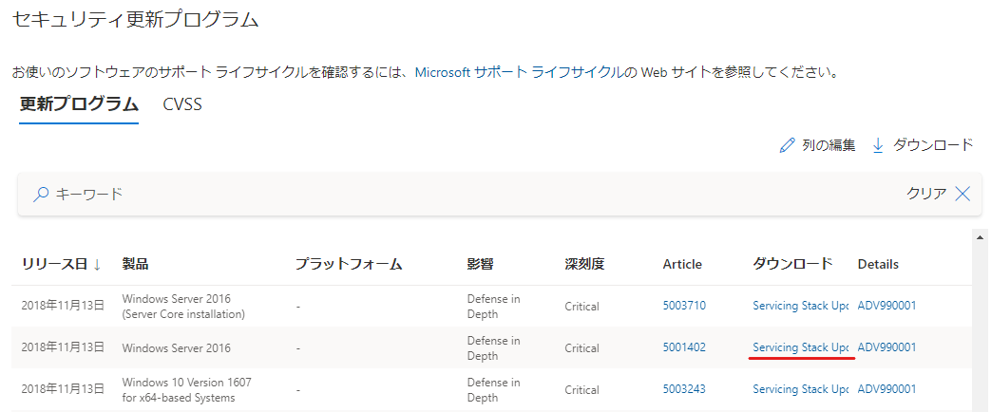This screenshot has width=991, height=412.
Task: Click the 製品 column header
Action: (x=135, y=265)
